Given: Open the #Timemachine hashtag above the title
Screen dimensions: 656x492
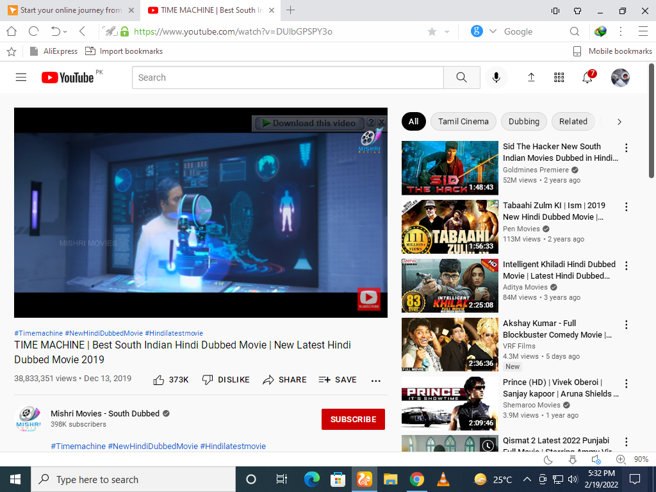Looking at the screenshot, I should click(38, 333).
